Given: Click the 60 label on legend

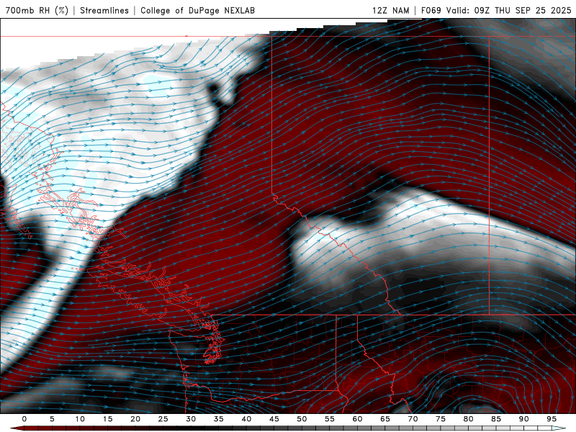Looking at the screenshot, I should tap(357, 419).
